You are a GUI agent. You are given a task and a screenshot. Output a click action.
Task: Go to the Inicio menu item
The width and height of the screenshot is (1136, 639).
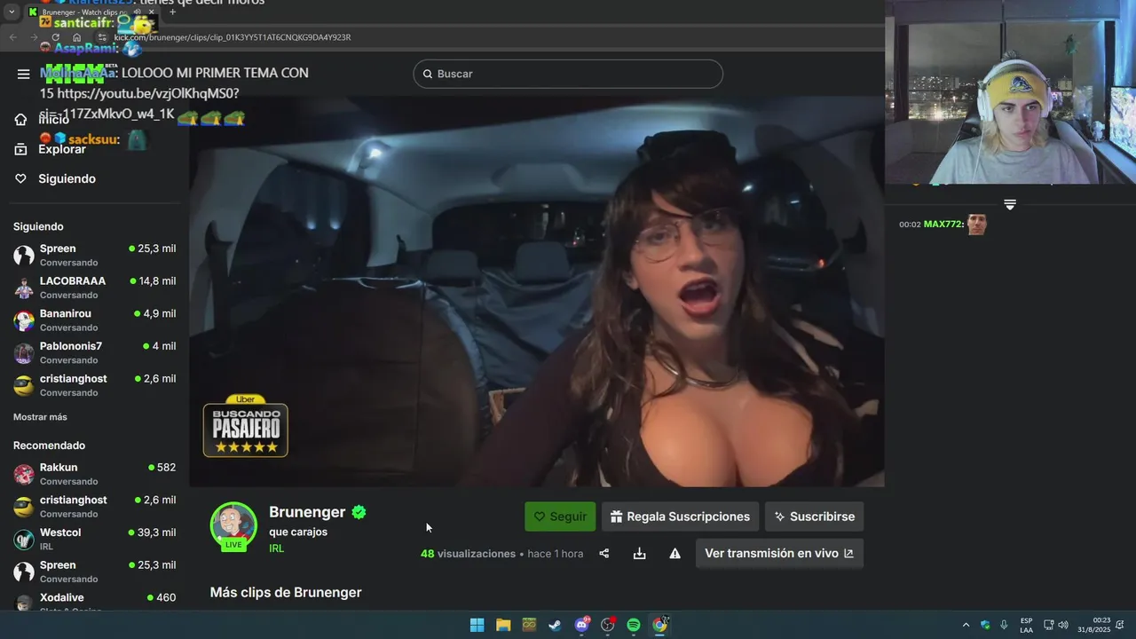(53, 120)
